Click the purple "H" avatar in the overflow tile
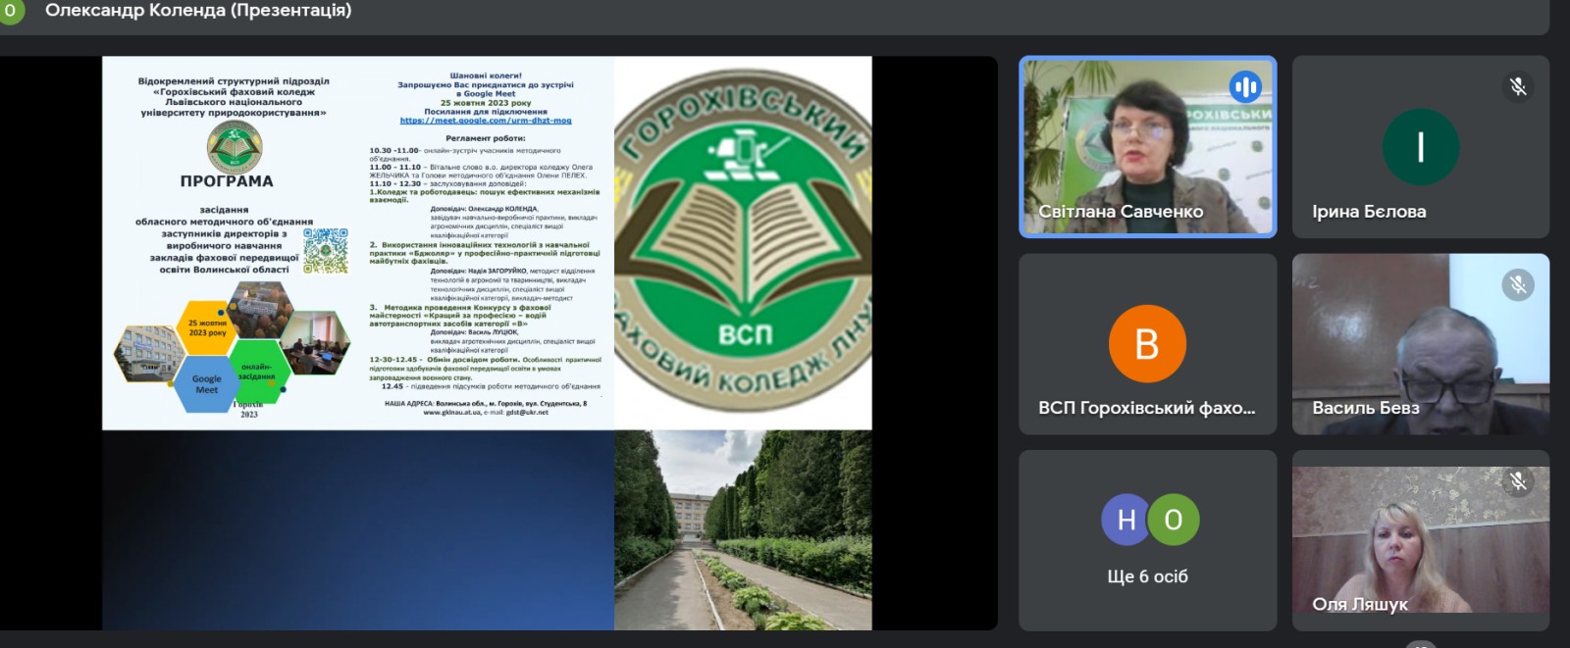The width and height of the screenshot is (1570, 648). point(1125,520)
